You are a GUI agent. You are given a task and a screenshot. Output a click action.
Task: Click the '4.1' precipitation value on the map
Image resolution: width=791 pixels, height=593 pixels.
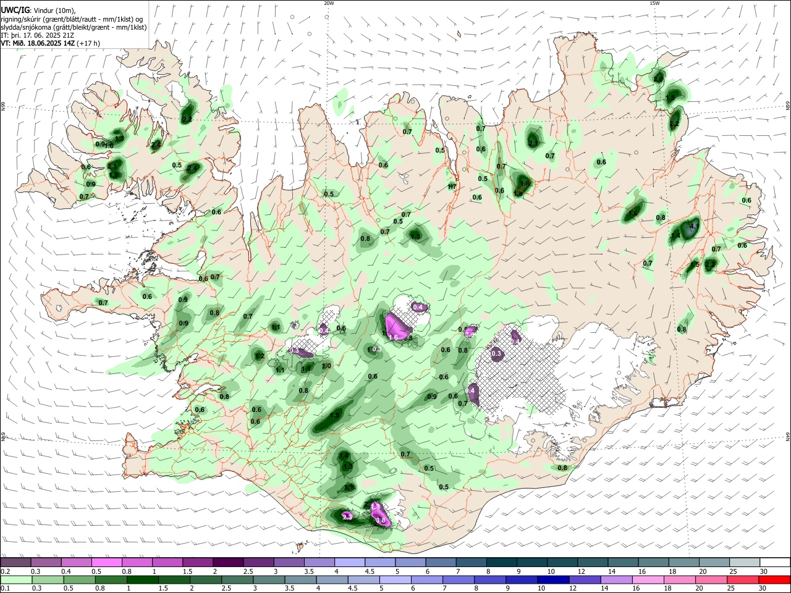coord(693,227)
